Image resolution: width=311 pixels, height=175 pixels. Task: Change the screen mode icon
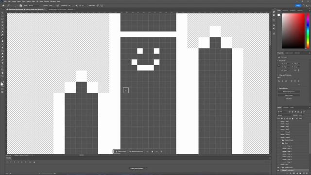click(x=2, y=92)
